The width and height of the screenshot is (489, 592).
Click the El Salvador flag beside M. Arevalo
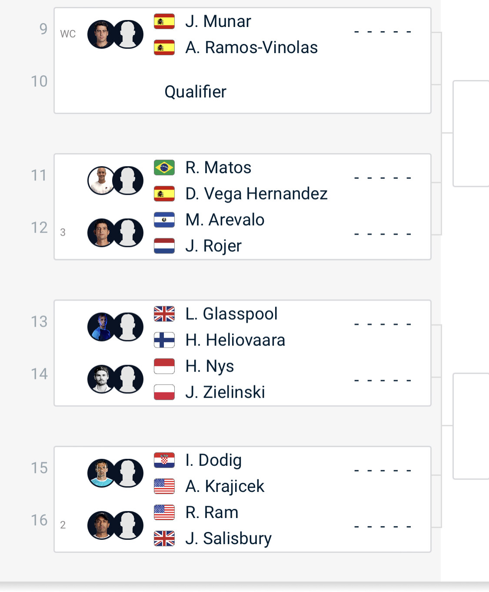pos(164,220)
